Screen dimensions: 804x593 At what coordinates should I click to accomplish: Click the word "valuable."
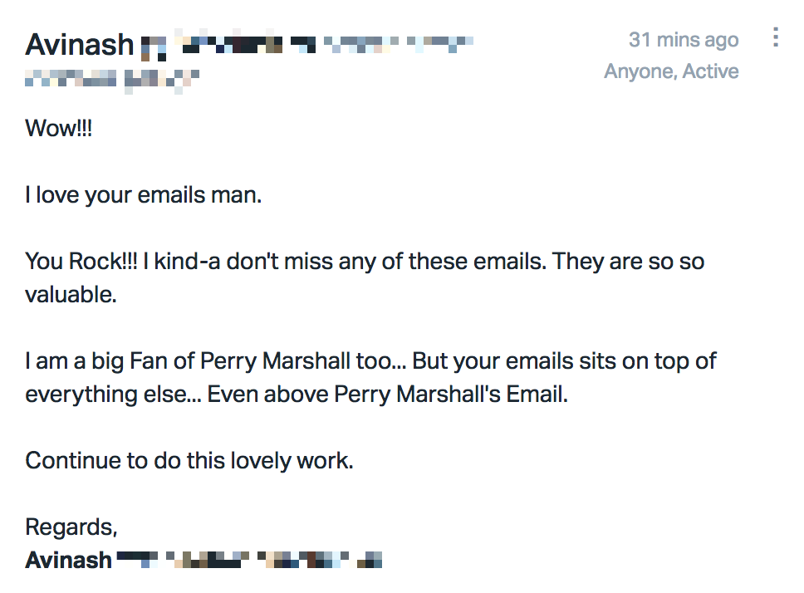click(x=71, y=295)
